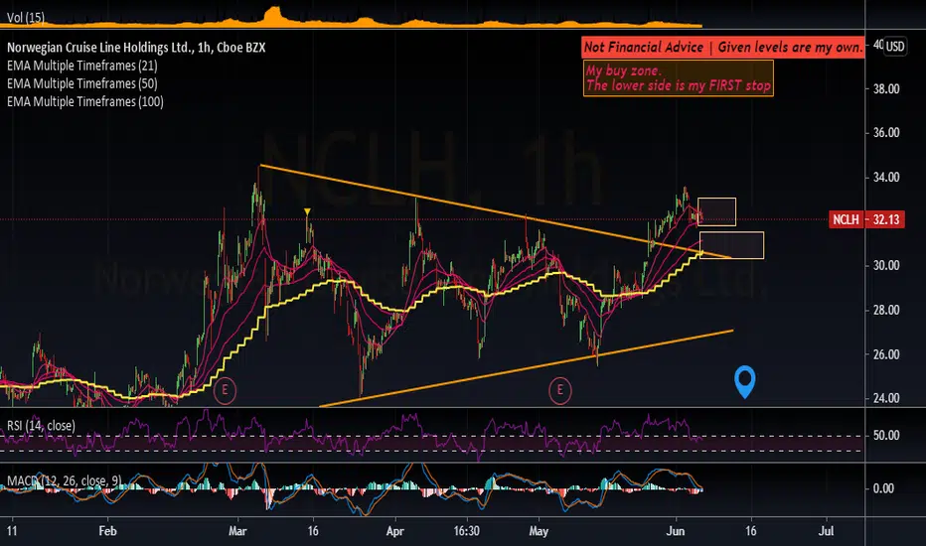Click the My buy zone text note

[678, 77]
